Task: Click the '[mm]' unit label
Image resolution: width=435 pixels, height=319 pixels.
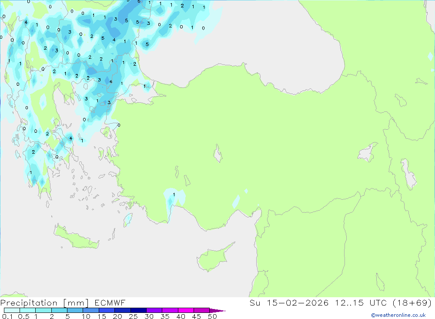Action: (x=76, y=303)
